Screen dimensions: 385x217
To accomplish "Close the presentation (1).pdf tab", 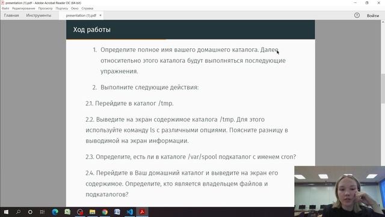I will [x=100, y=15].
